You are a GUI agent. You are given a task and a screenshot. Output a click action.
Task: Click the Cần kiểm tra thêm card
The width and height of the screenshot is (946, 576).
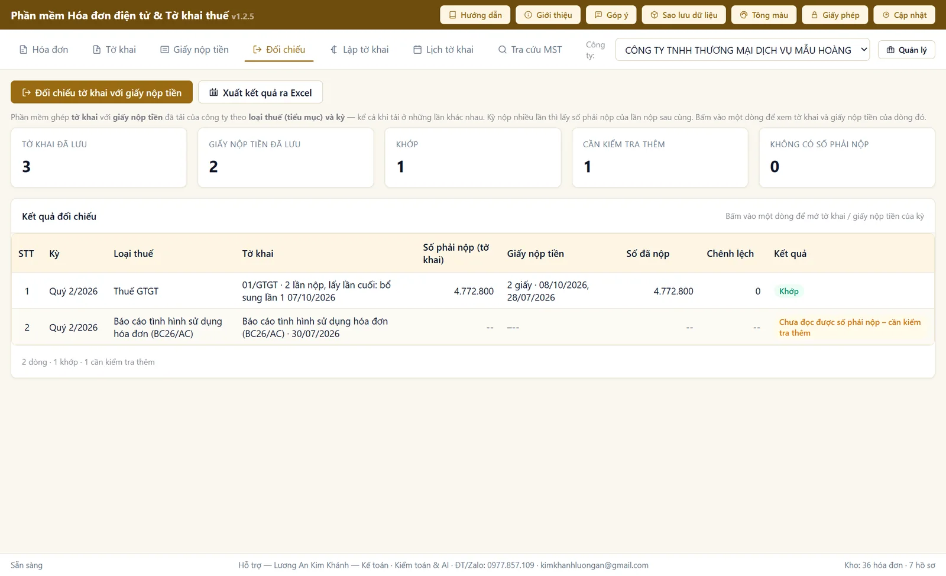(x=660, y=158)
